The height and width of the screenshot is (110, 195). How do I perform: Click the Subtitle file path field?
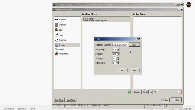[120, 45]
